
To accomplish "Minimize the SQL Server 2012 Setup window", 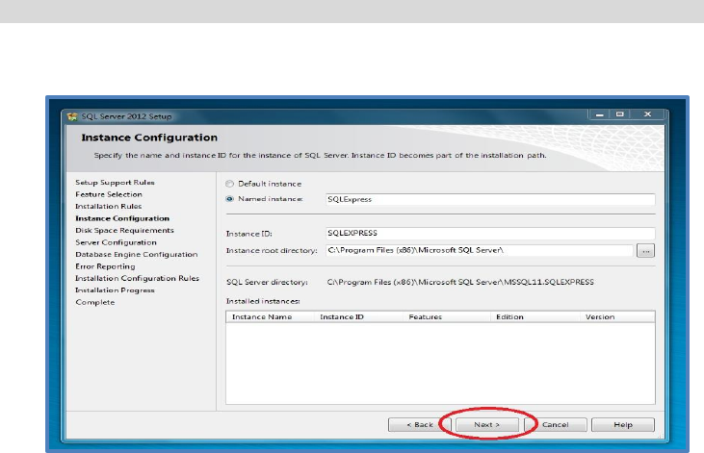I will 599,114.
